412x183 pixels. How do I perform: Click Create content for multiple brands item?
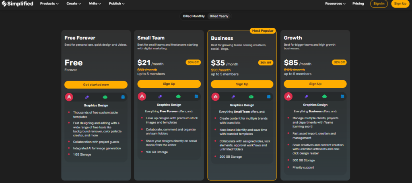pyautogui.click(x=243, y=120)
